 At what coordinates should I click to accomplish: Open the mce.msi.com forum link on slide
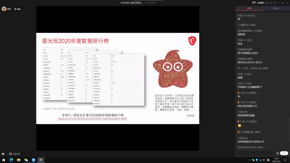click(x=92, y=119)
